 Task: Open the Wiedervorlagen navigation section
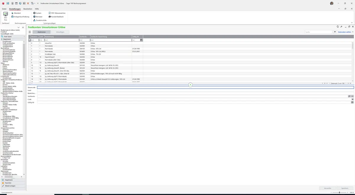[13, 186]
